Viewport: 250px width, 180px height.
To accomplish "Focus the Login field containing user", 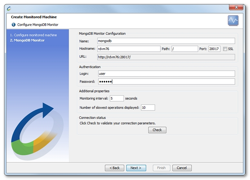I will pyautogui.click(x=166, y=73).
